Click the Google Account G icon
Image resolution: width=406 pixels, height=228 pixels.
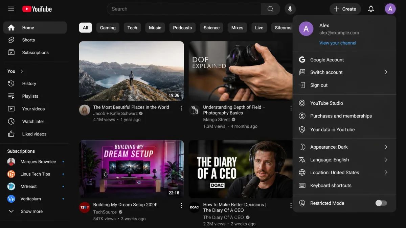click(302, 60)
